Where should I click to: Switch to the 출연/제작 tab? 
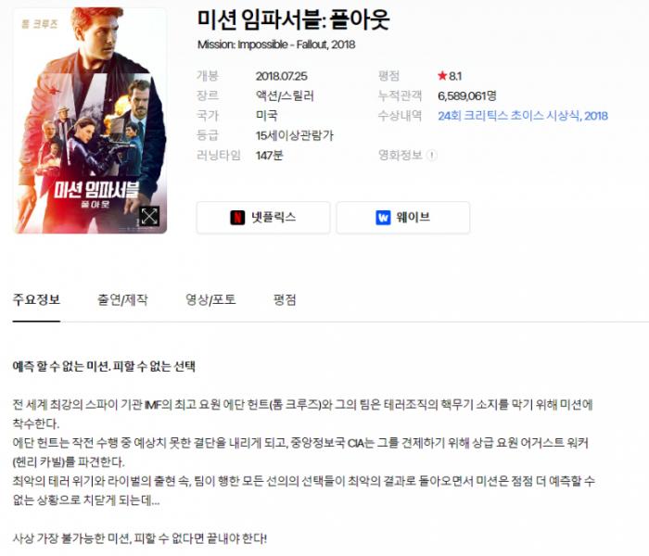pyautogui.click(x=122, y=299)
